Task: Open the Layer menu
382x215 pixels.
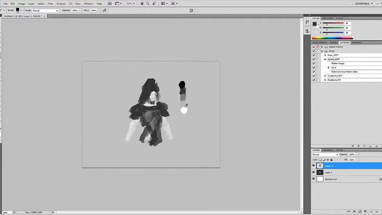Action: (31, 4)
